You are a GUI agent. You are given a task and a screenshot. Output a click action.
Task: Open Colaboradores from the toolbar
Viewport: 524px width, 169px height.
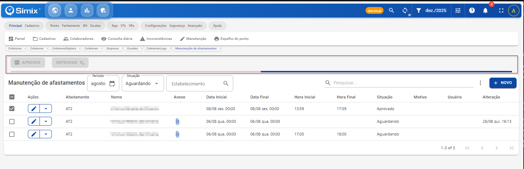pos(78,39)
